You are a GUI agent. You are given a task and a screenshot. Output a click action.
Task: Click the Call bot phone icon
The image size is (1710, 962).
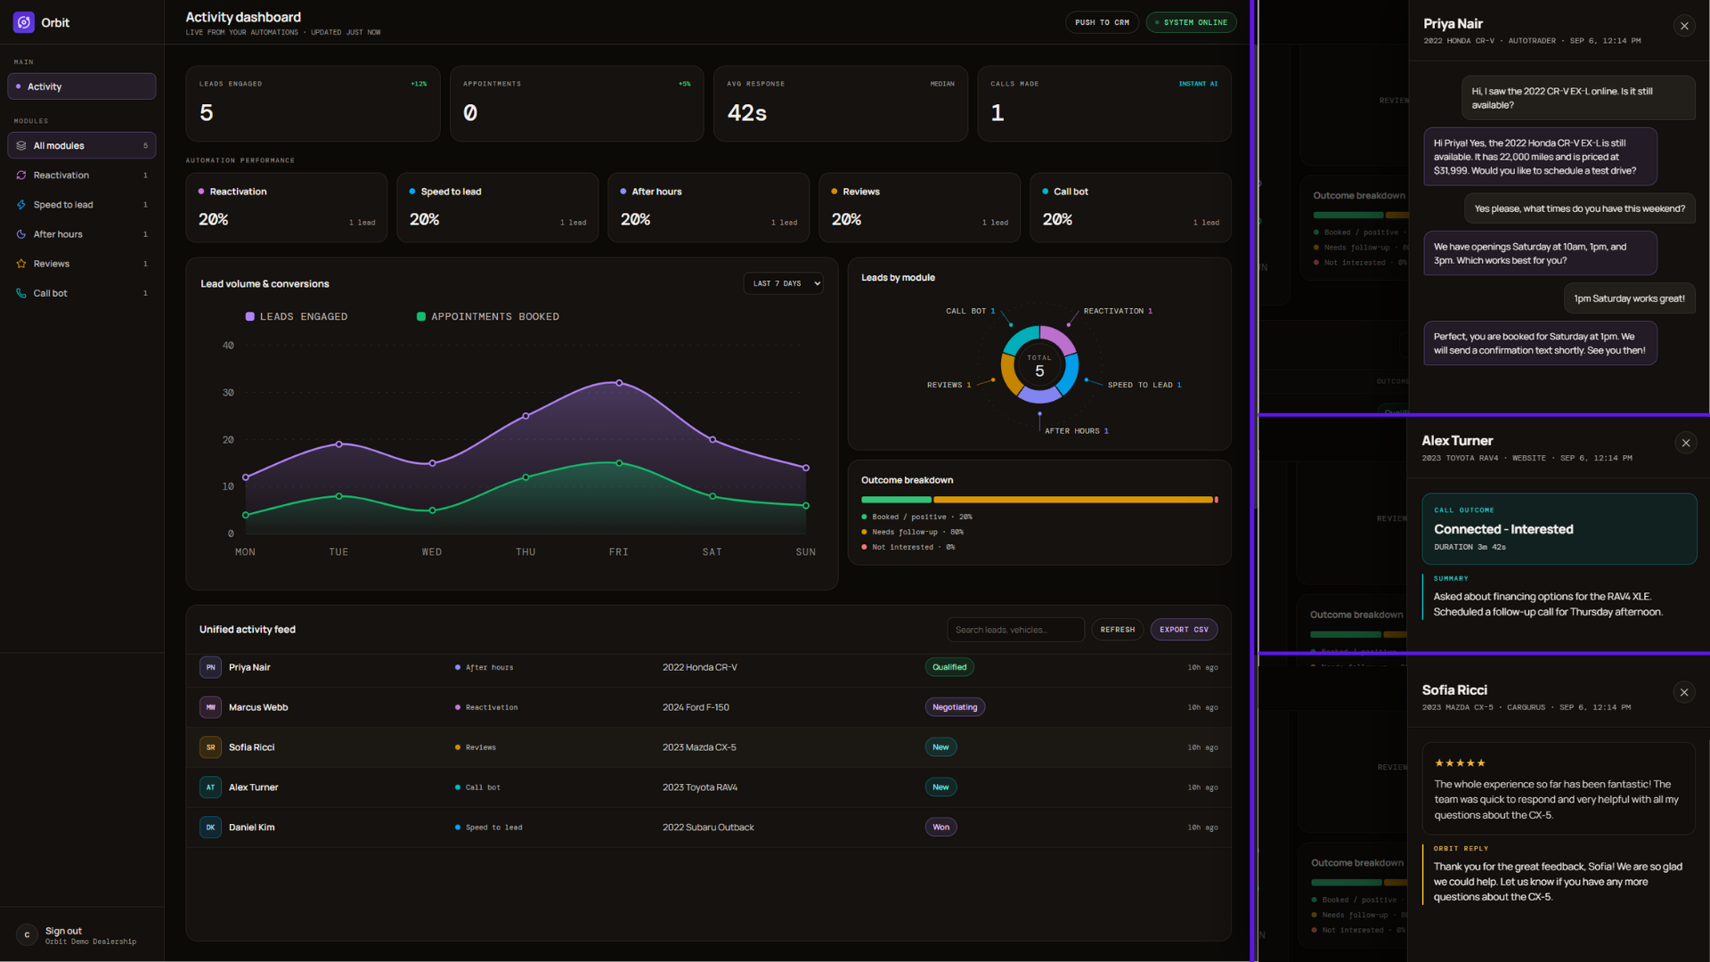21,293
